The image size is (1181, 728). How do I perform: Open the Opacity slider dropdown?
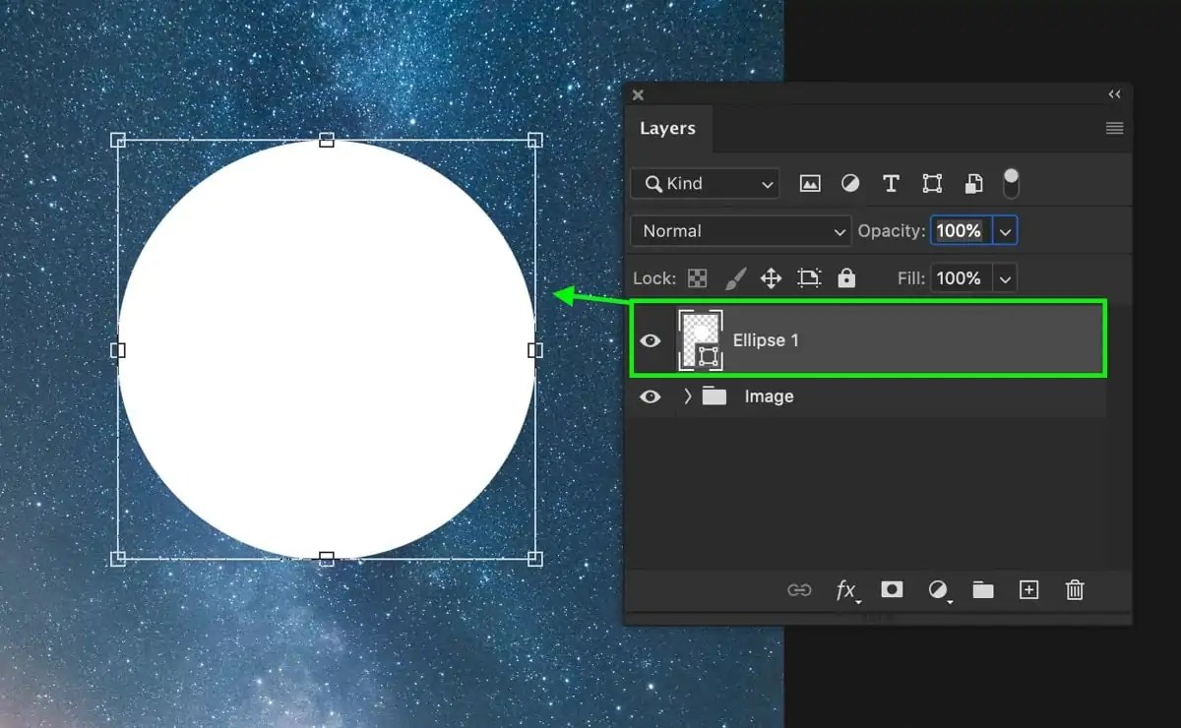[x=1005, y=230]
